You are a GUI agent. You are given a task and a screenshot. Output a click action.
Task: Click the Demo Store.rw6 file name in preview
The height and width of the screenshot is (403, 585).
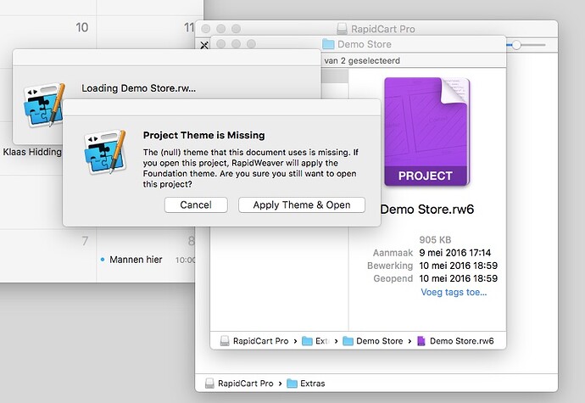pos(426,210)
